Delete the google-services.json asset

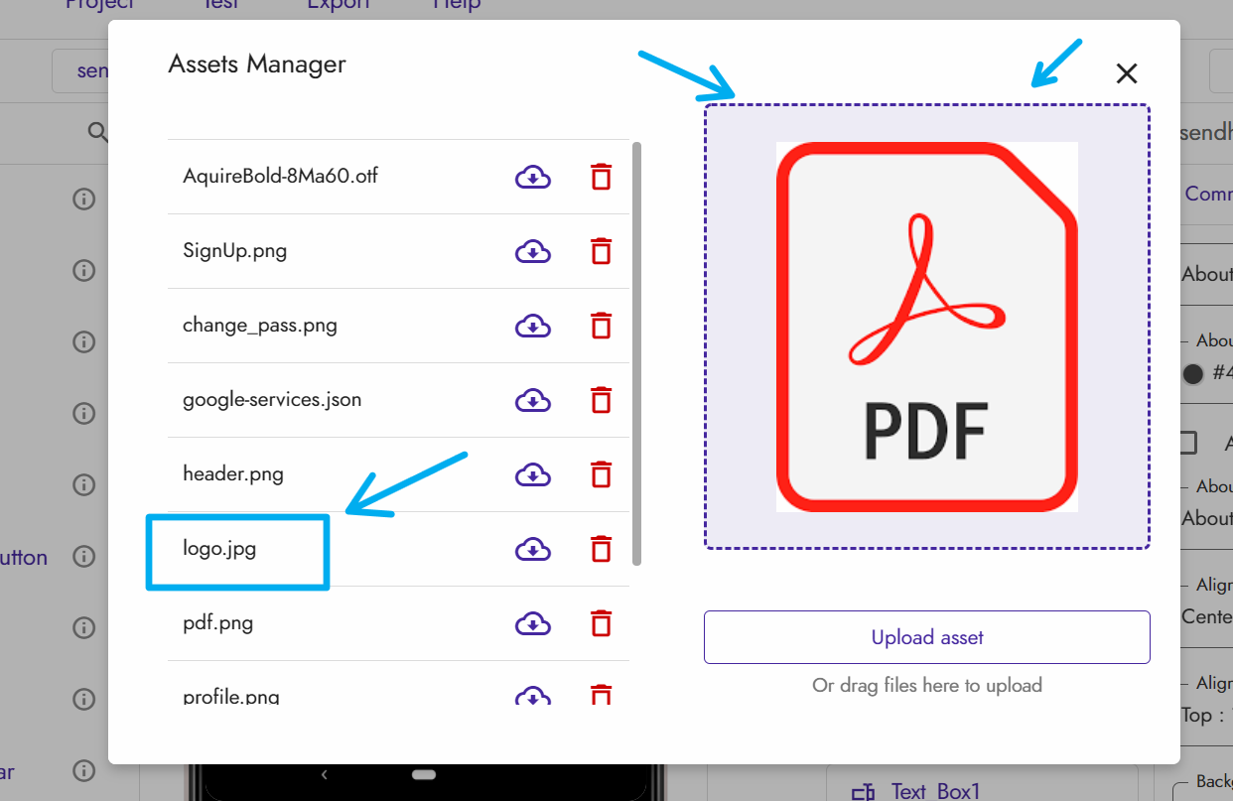click(601, 400)
